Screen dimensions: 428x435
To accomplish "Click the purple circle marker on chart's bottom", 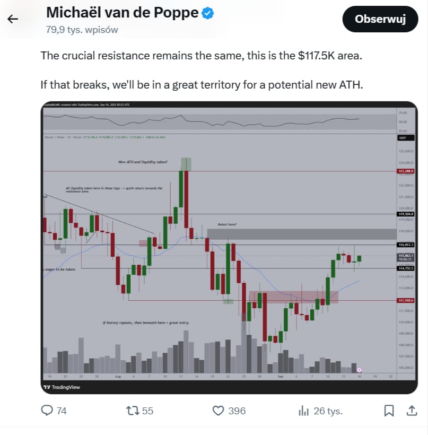I will [x=359, y=369].
